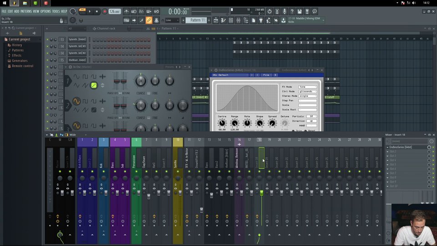Screen dimensions: 437x246
Task: Open the Partials dropdown
Action: (x=311, y=116)
